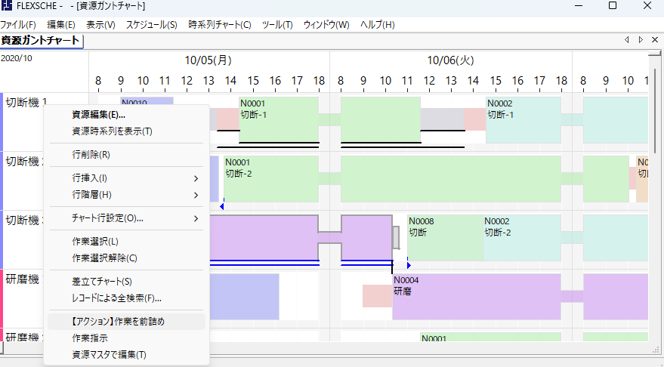Expand チャート行設定(O)... submenu
The height and width of the screenshot is (367, 664).
point(126,218)
